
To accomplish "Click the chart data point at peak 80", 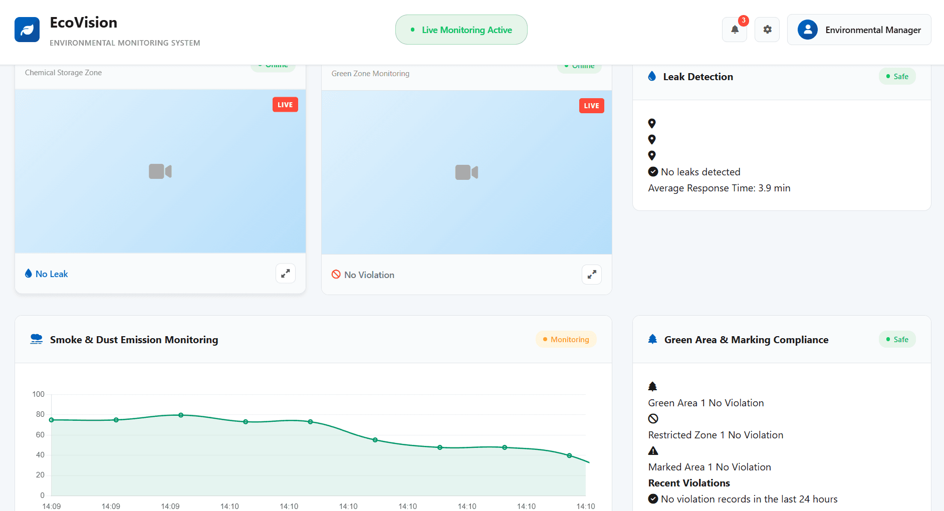I will [x=181, y=415].
